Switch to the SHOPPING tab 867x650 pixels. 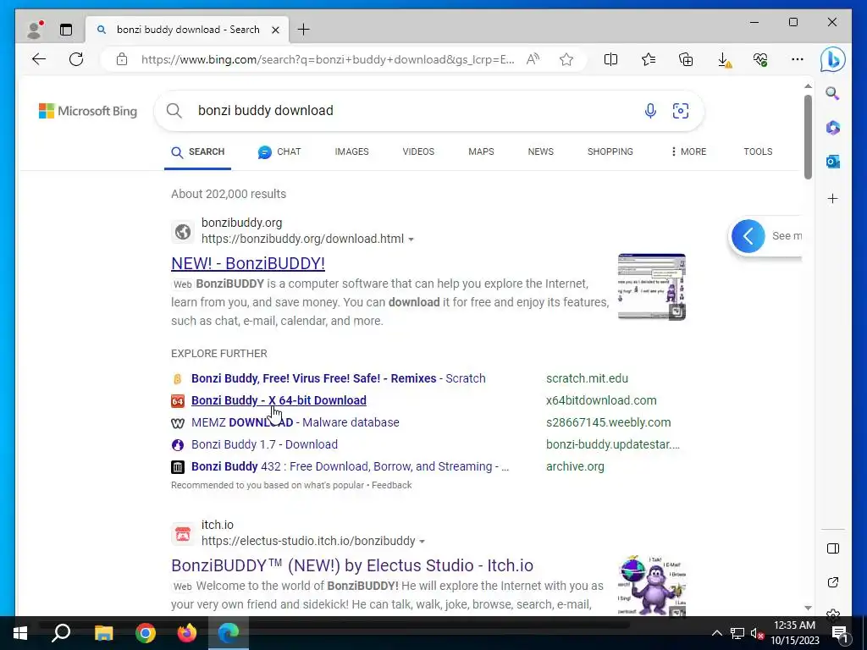pos(610,151)
